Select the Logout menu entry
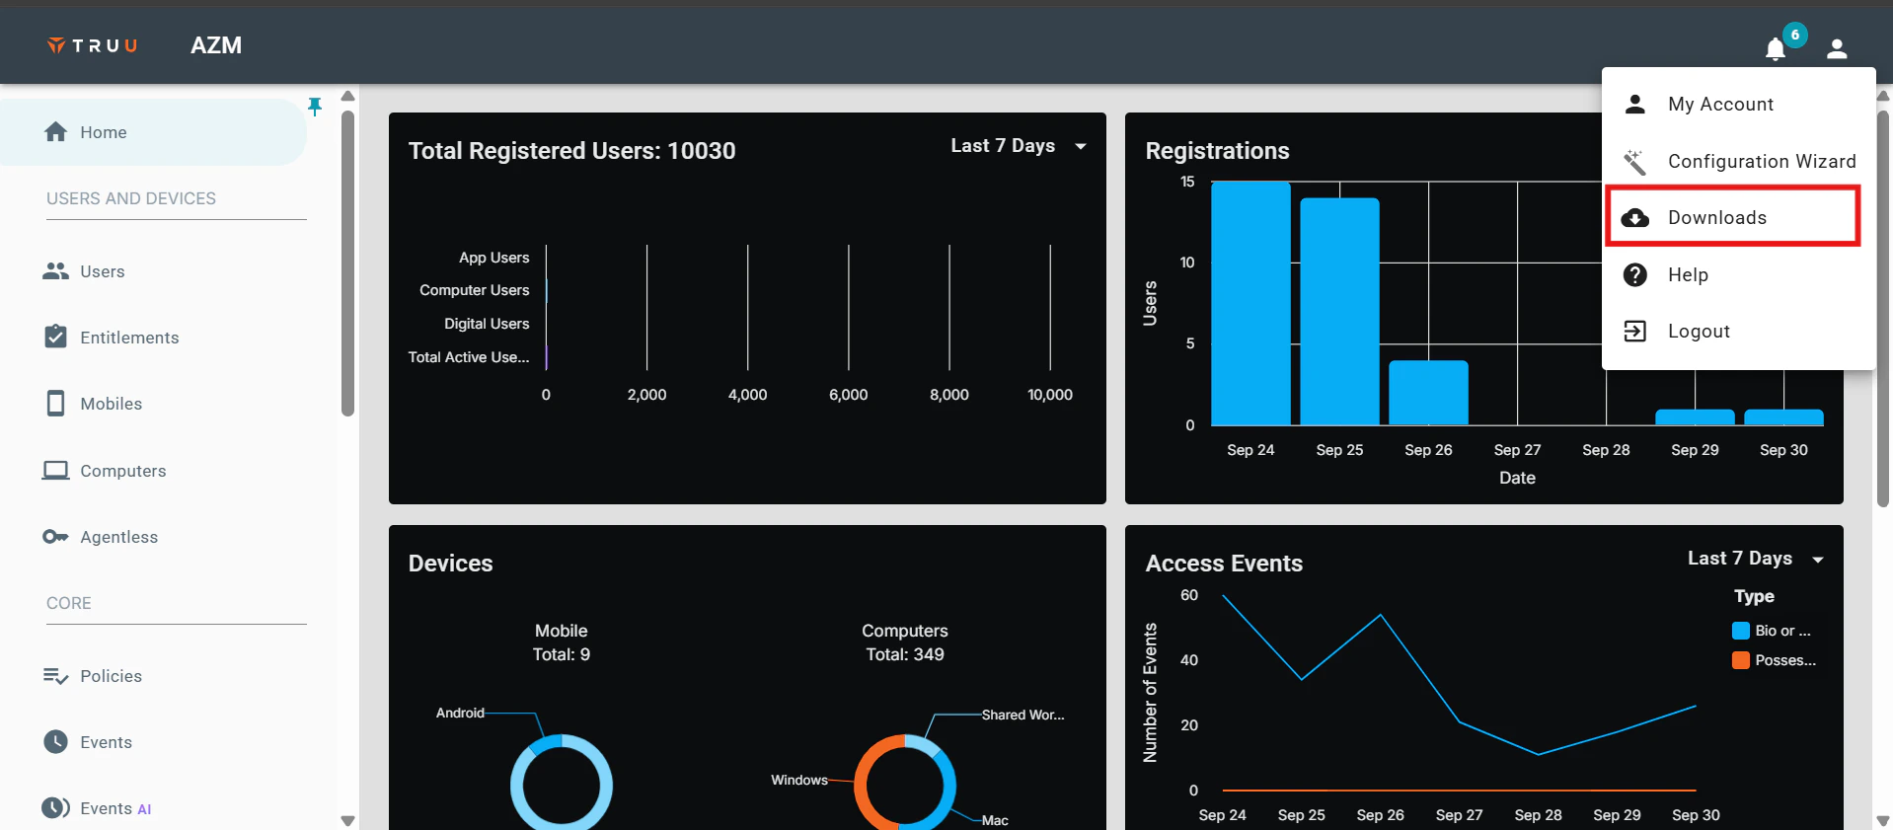This screenshot has height=830, width=1893. coord(1739,331)
